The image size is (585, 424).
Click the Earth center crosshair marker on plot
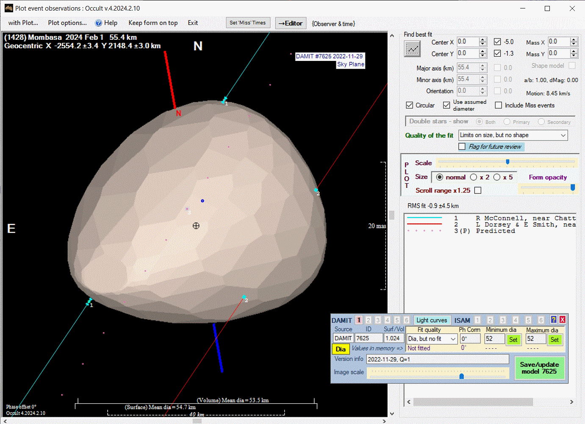pos(196,226)
